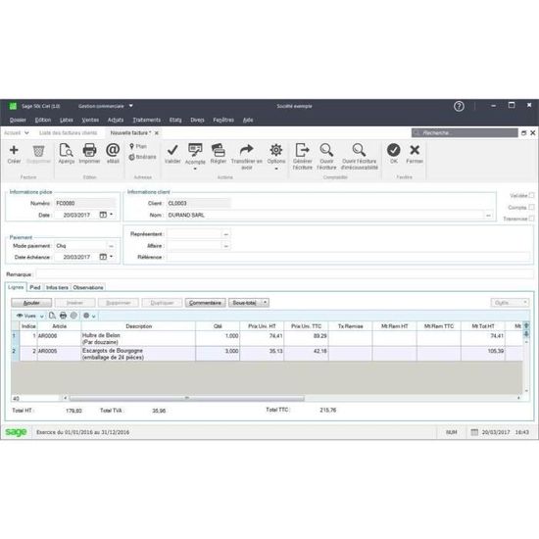Viewport: 539px width, 539px height.
Task: Click Transférer en avoir arrow icon
Action: pyautogui.click(x=246, y=150)
